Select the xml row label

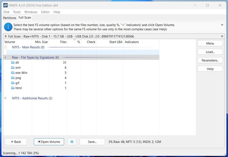pyautogui.click(x=18, y=68)
